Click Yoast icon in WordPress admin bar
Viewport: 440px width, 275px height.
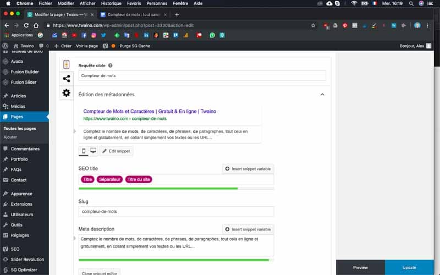click(105, 46)
